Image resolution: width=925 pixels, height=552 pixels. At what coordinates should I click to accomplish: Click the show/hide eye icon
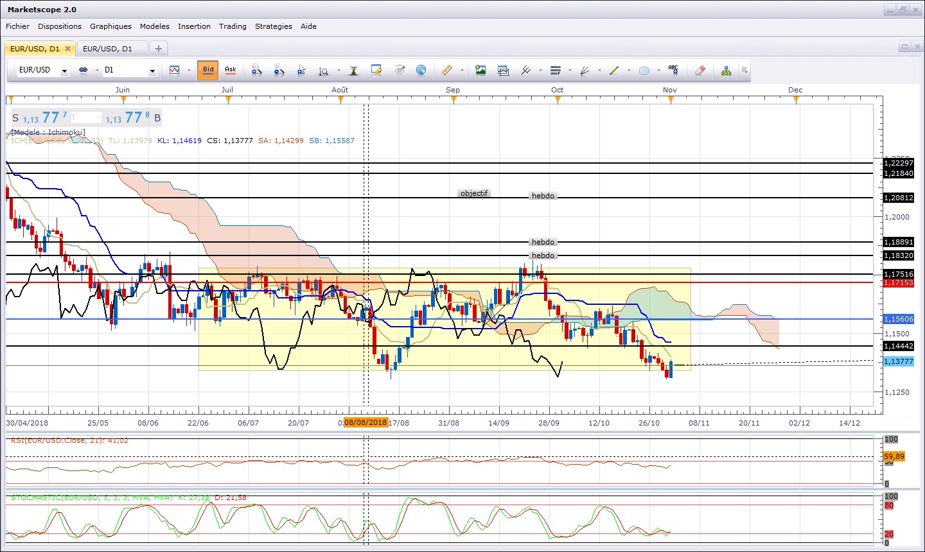click(x=400, y=70)
